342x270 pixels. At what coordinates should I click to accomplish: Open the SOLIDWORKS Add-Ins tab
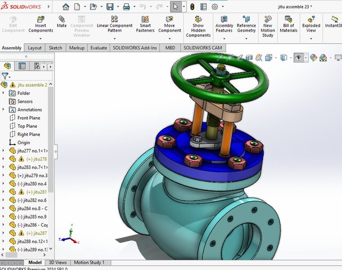135,48
